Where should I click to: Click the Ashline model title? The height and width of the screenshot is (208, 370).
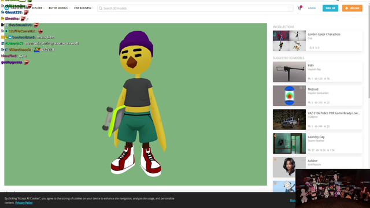point(312,161)
